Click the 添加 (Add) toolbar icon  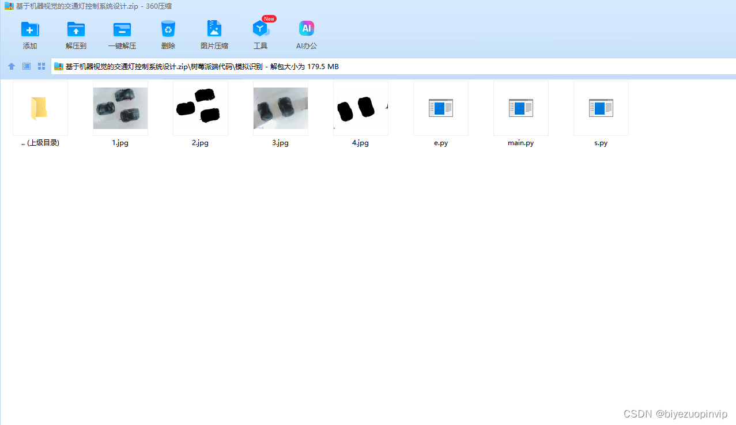[x=30, y=29]
